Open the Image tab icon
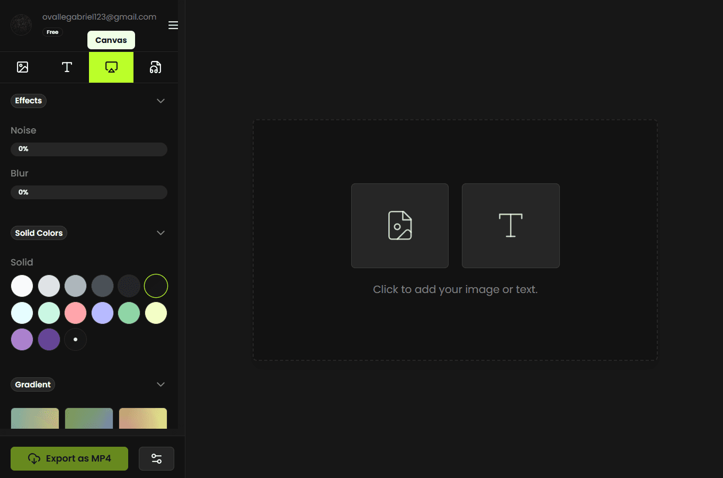Screen dimensions: 723x478 (x=22, y=67)
